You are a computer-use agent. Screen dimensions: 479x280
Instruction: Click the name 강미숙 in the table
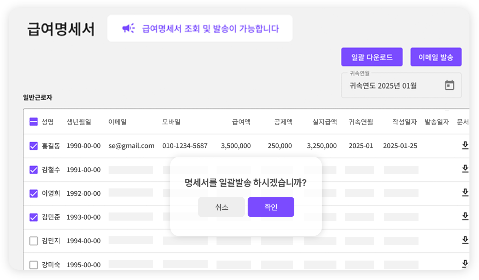click(x=51, y=264)
